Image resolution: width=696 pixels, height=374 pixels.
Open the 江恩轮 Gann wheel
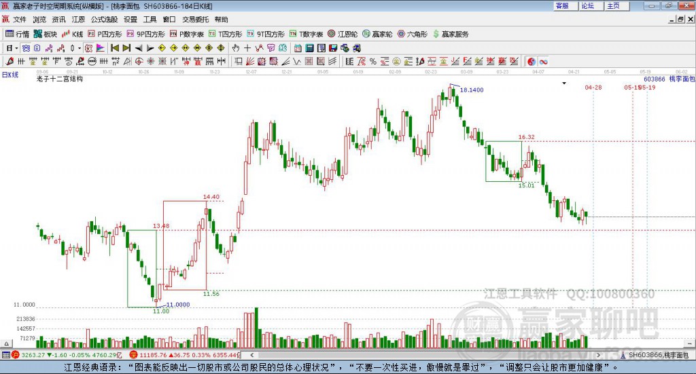tap(343, 34)
